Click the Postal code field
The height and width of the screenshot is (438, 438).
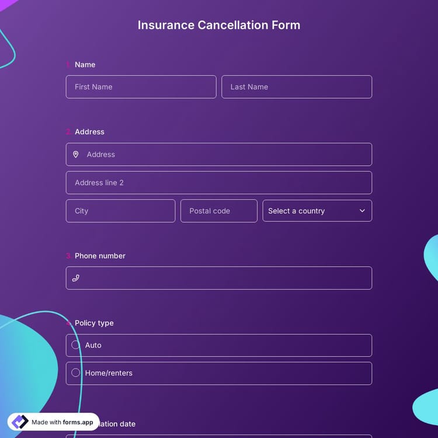tap(218, 211)
